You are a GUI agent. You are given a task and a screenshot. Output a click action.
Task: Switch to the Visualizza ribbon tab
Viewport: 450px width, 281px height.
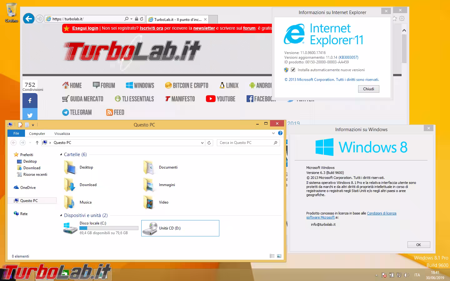click(62, 133)
